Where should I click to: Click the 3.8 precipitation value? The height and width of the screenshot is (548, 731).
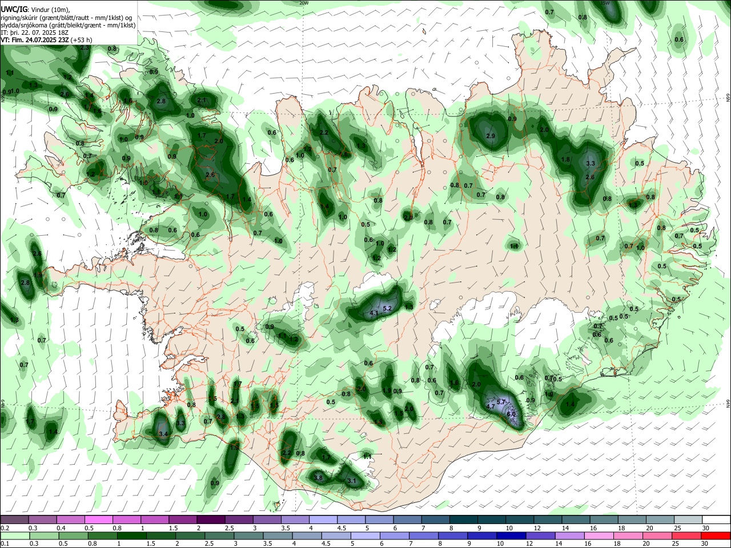(319, 478)
